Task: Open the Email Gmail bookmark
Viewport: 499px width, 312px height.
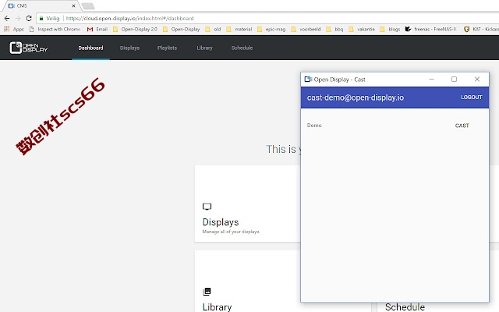Action: tap(97, 30)
